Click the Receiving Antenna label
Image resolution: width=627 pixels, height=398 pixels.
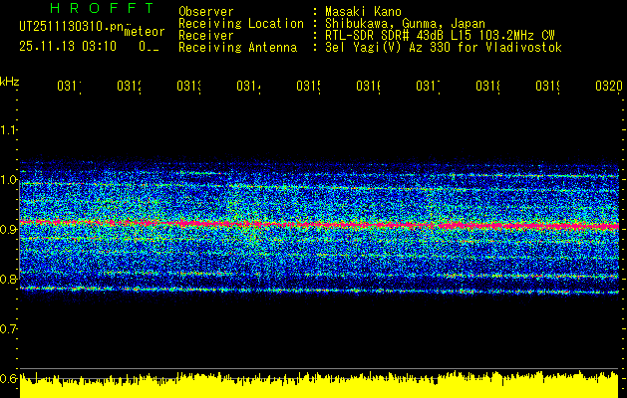pyautogui.click(x=235, y=47)
